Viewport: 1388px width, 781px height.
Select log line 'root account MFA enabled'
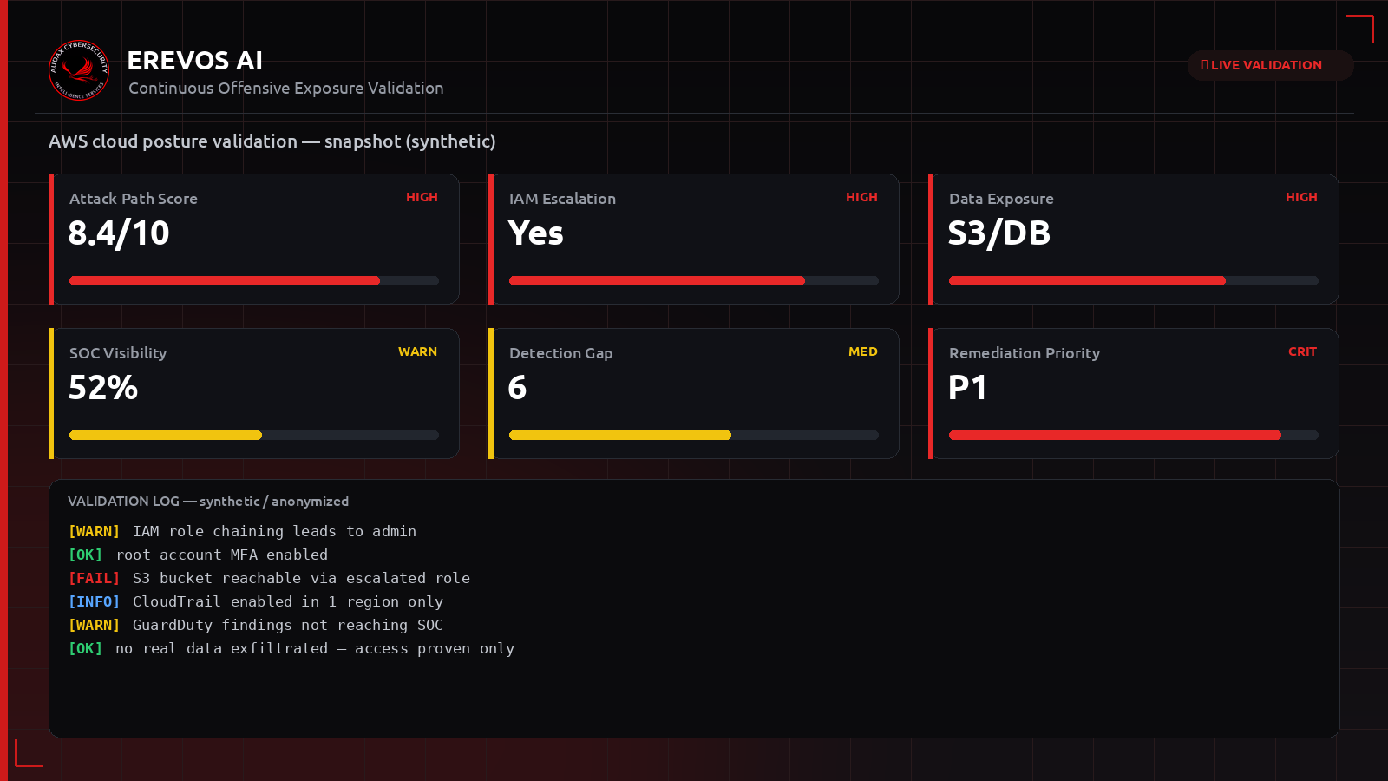click(222, 555)
